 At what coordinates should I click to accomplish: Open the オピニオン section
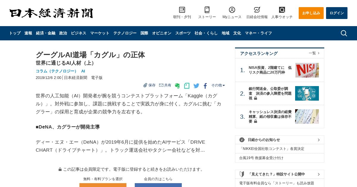tap(162, 33)
